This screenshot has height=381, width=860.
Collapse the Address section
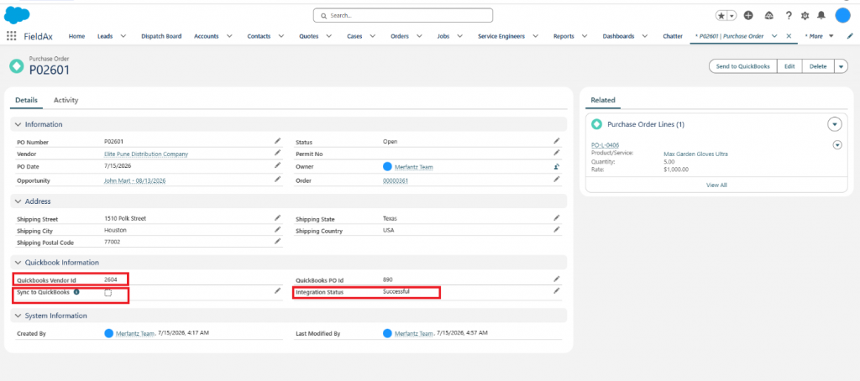(x=18, y=201)
